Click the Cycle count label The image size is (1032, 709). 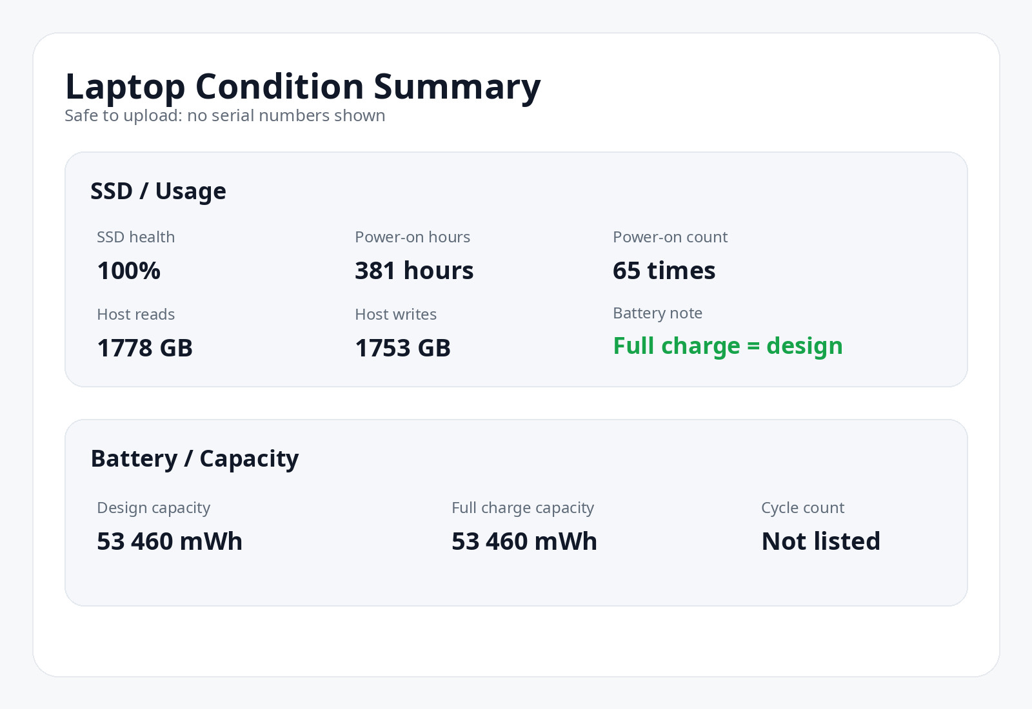[x=802, y=508]
